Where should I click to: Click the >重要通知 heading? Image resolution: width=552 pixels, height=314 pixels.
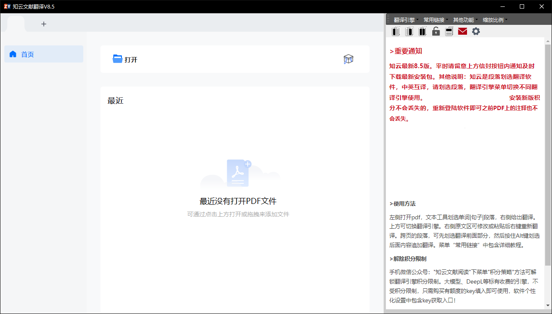pyautogui.click(x=406, y=51)
